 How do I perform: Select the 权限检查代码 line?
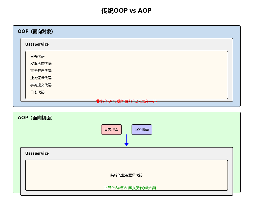41,64
